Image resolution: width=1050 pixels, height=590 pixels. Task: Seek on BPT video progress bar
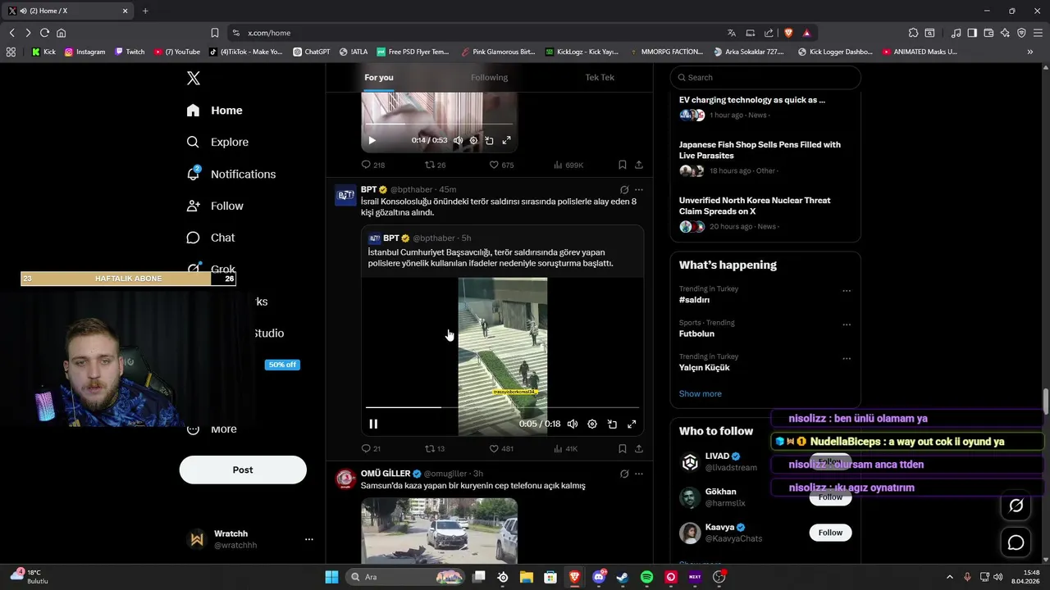[x=502, y=406]
